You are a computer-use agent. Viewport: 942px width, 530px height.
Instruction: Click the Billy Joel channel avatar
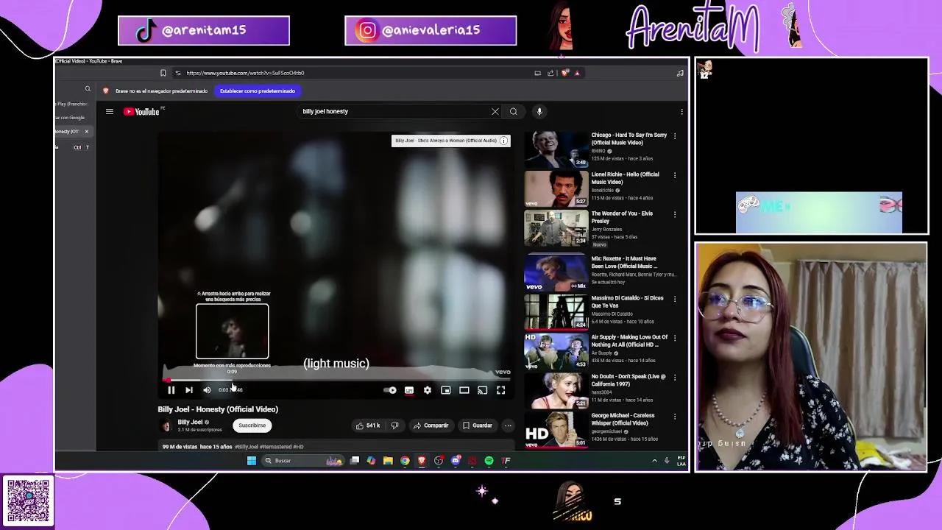[166, 425]
